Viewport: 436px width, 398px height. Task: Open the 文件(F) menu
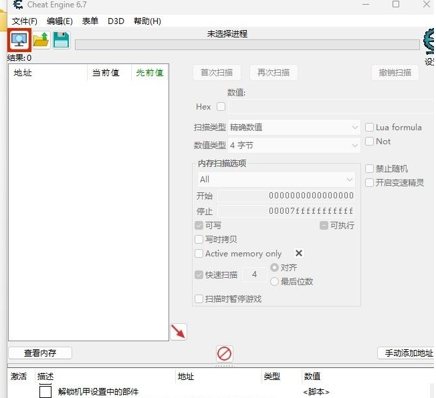25,21
